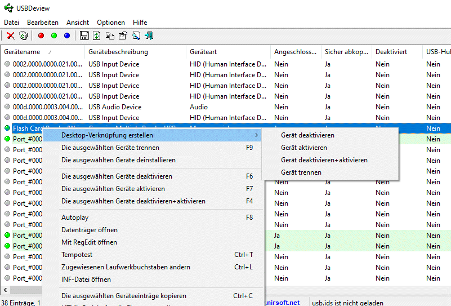Image resolution: width=451 pixels, height=306 pixels.
Task: Click the recycle bin uninstall icon
Action: [x=24, y=36]
